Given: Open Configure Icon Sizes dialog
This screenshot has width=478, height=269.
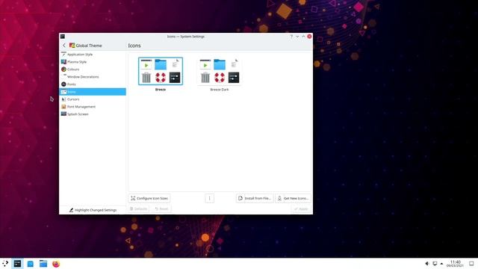Looking at the screenshot, I should [x=149, y=198].
